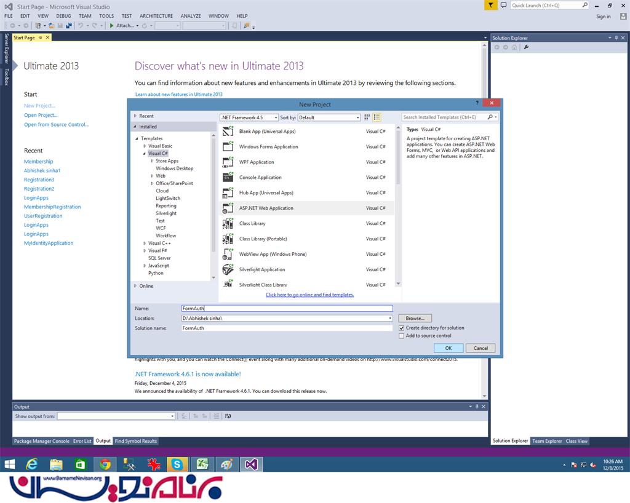Choose the Hub App (Universal Apps) icon
This screenshot has width=630, height=503.
click(x=228, y=192)
